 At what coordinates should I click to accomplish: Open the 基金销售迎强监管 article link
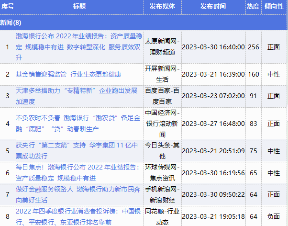coord(68,74)
